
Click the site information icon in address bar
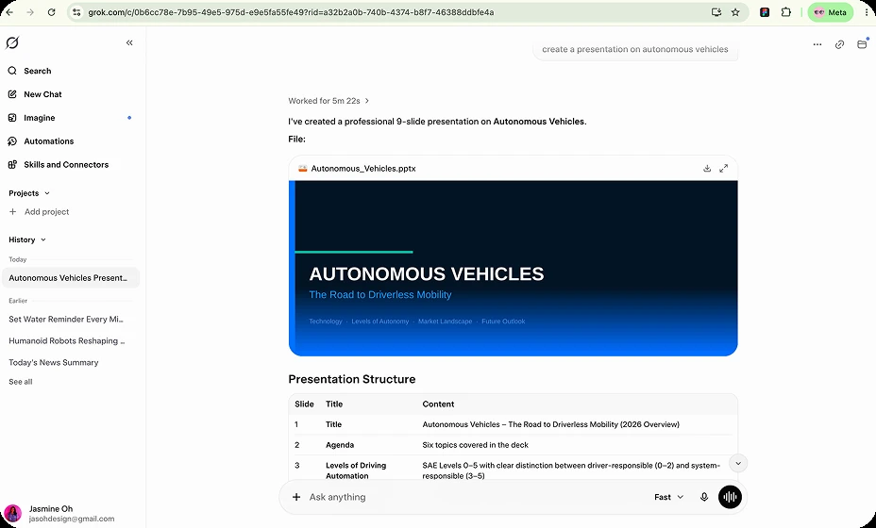[x=76, y=12]
